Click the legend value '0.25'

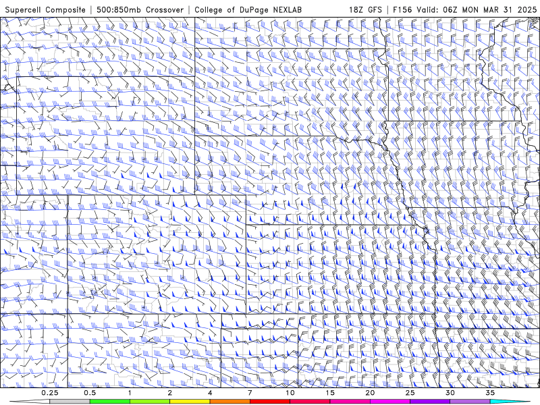50,393
